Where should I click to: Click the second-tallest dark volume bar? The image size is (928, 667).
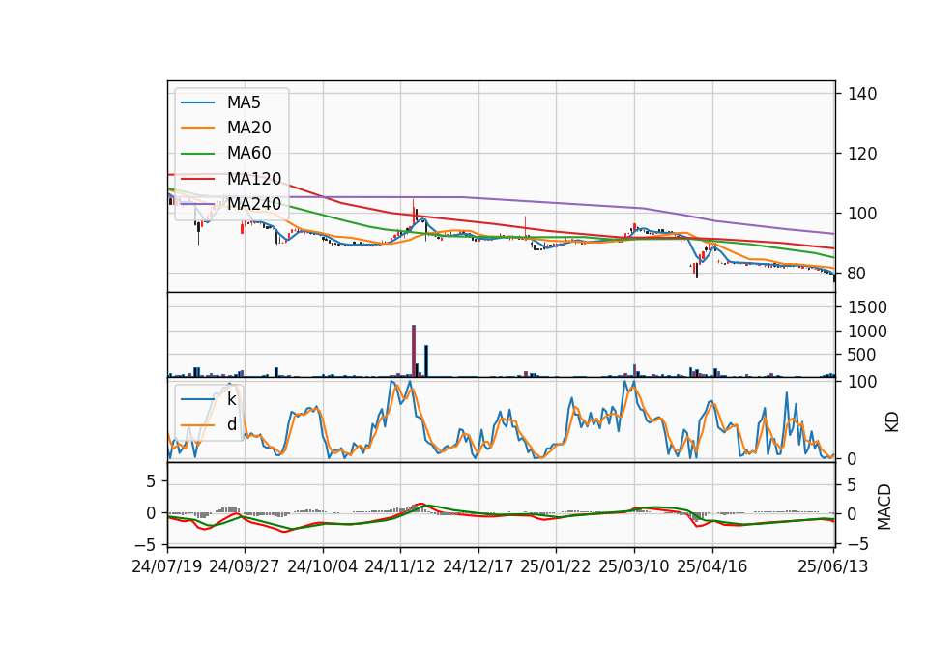(426, 361)
